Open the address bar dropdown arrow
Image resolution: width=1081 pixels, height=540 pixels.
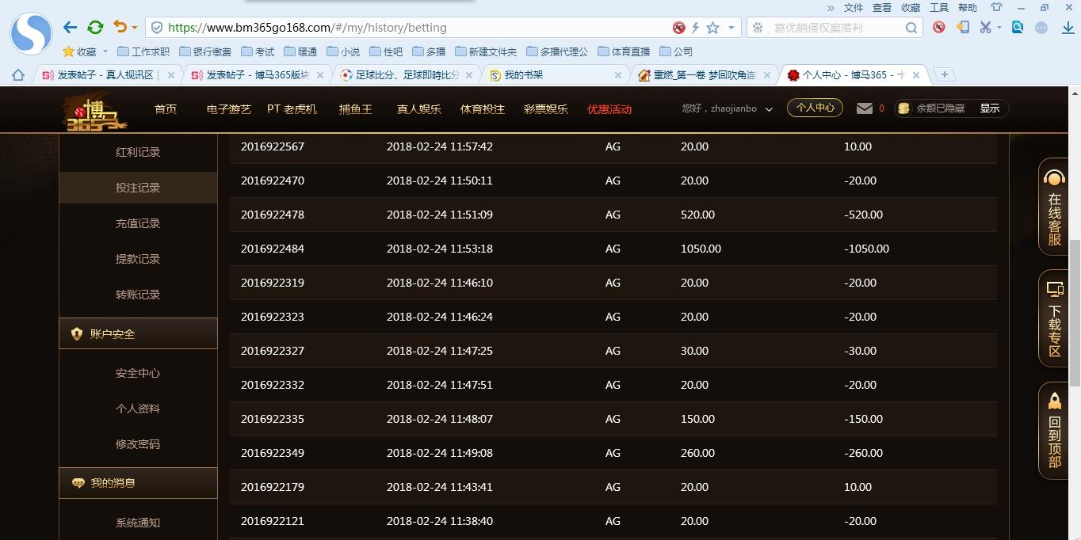731,28
